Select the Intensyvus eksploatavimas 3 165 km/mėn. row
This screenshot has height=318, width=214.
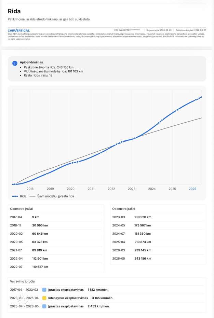(107, 298)
